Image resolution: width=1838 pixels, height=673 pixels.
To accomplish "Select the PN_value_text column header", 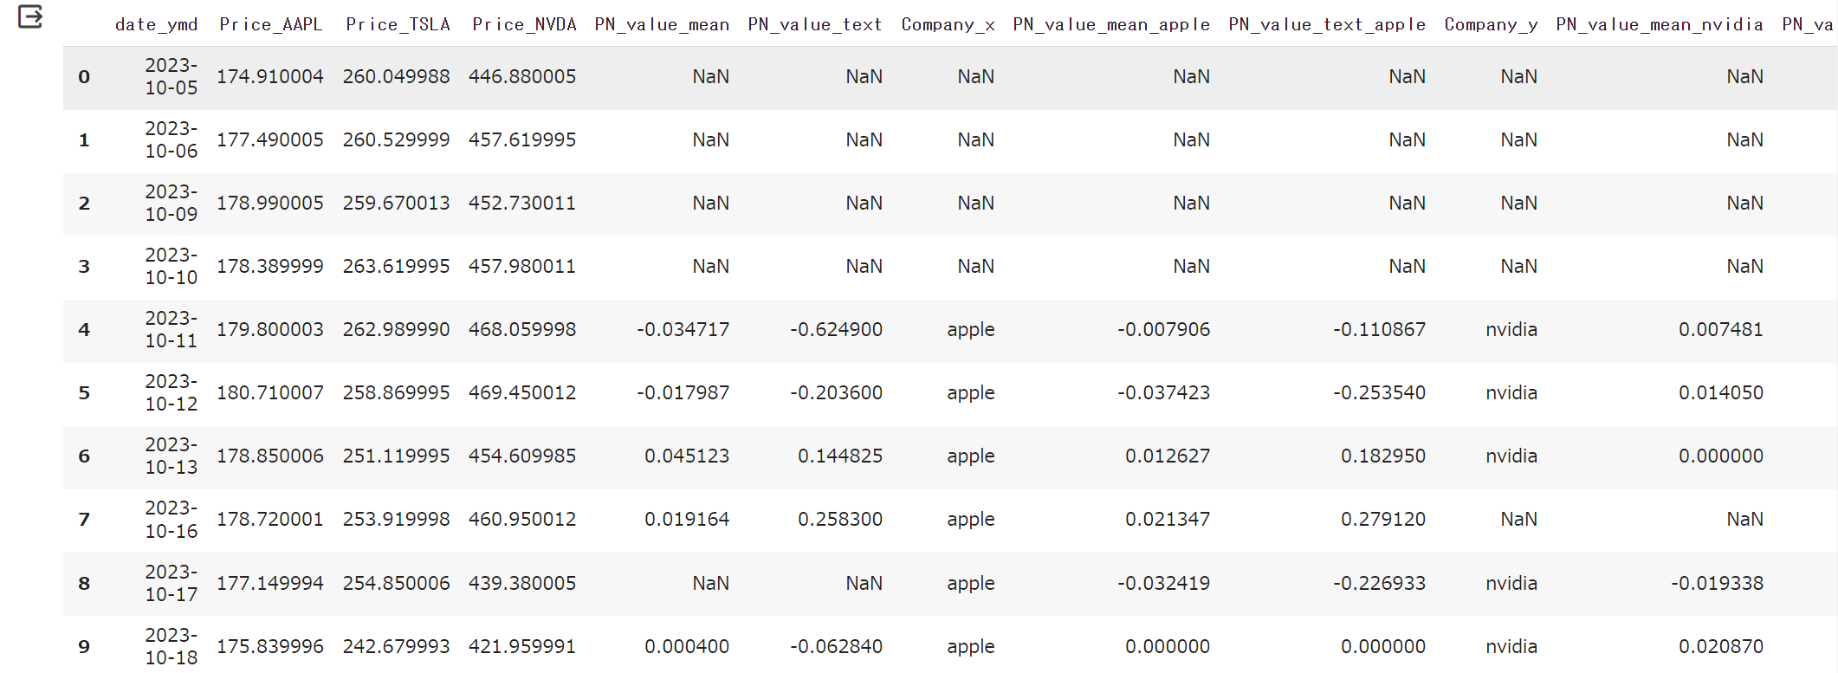I will (815, 25).
